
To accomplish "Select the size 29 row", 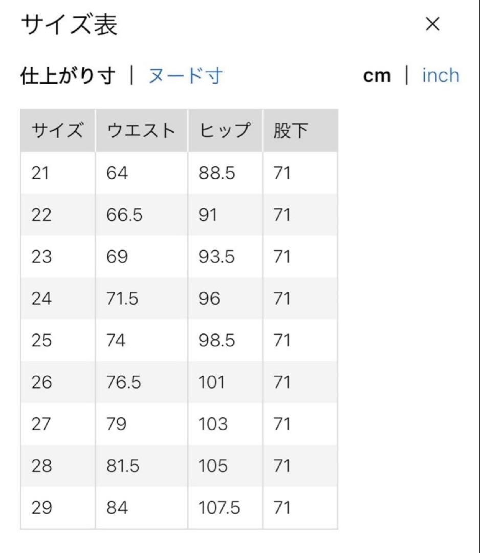I will tap(41, 508).
